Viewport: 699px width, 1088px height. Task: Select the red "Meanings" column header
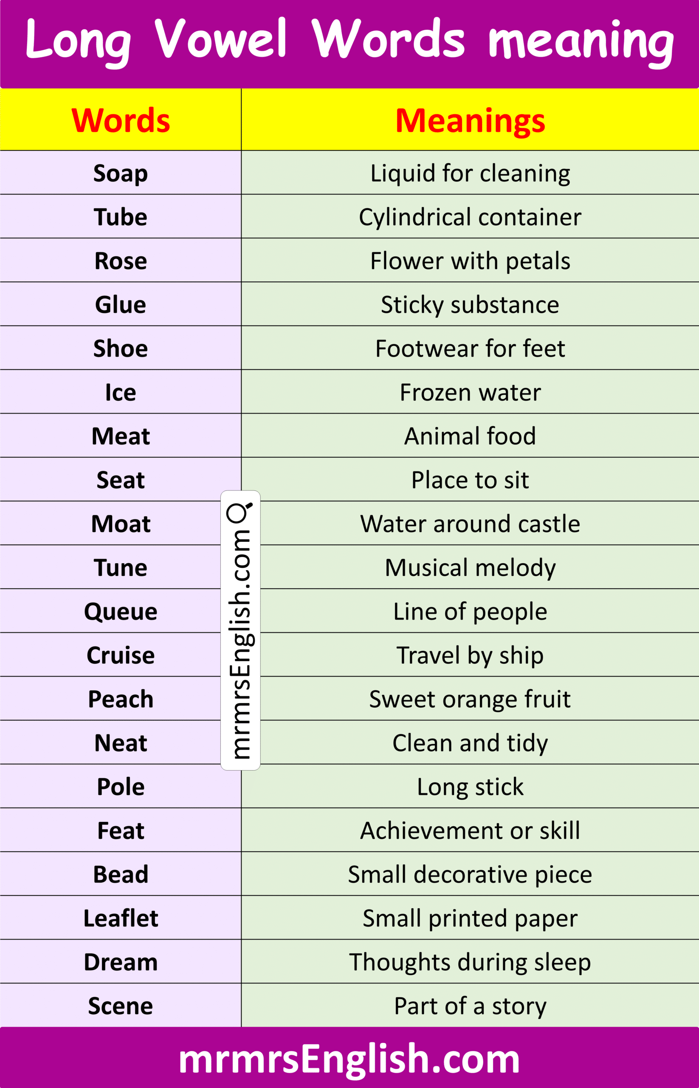[470, 120]
